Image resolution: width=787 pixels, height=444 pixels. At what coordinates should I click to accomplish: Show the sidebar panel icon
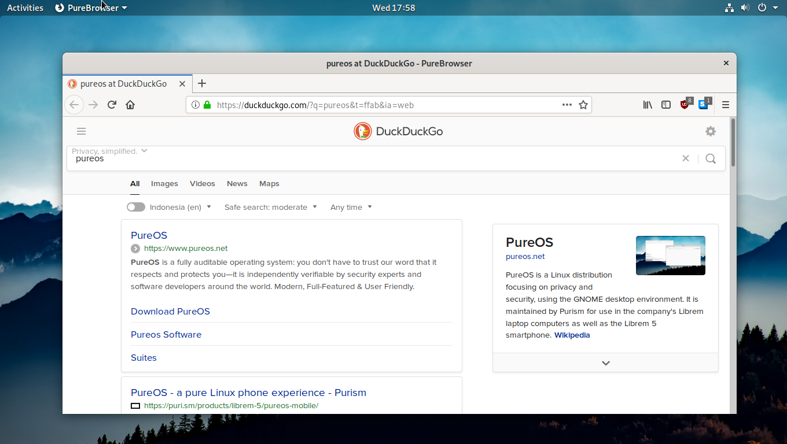[666, 105]
